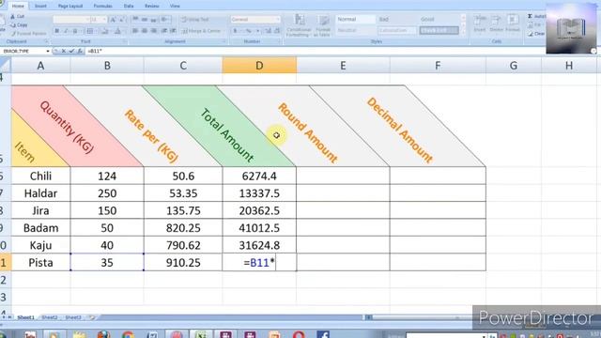Viewport: 601px width, 338px height.
Task: Click the Cut icon in Clipboard group
Action: click(x=12, y=17)
